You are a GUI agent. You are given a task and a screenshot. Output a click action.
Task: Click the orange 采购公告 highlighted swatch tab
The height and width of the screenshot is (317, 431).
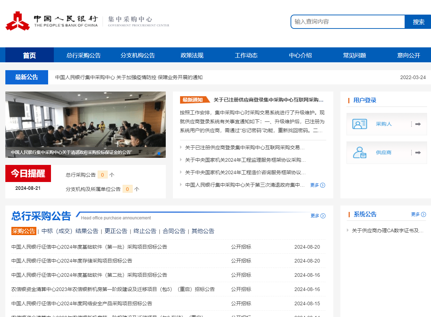[24, 231]
